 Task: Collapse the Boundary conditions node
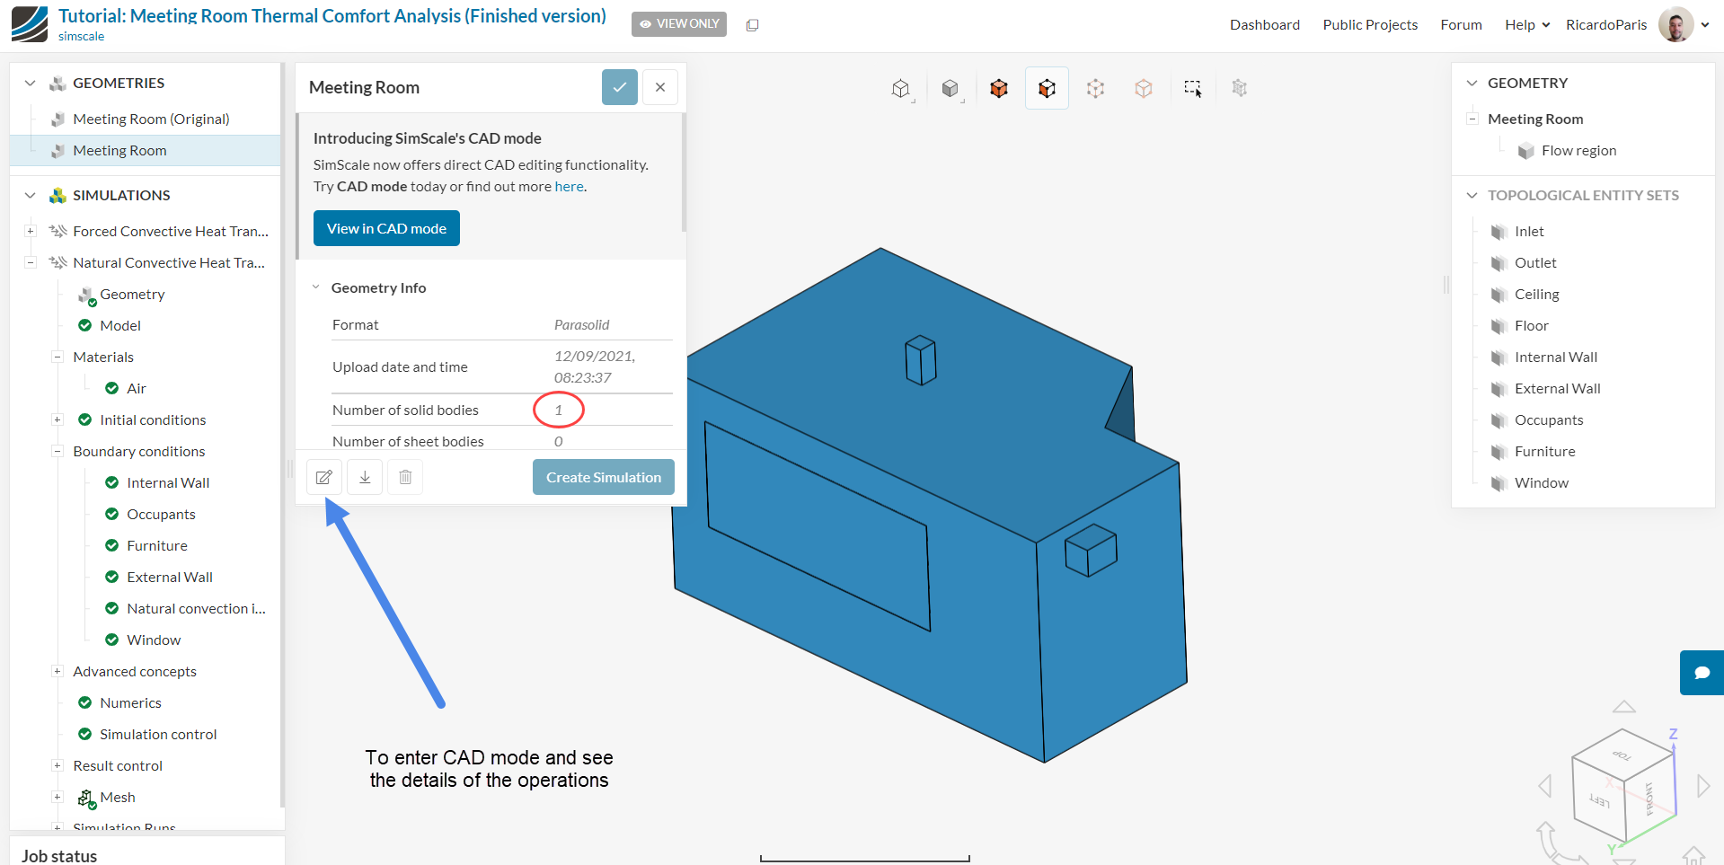57,451
